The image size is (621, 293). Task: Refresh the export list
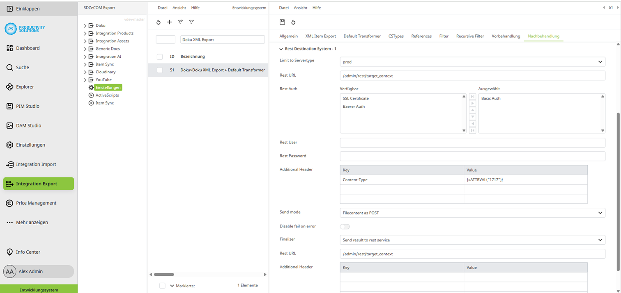click(x=159, y=22)
